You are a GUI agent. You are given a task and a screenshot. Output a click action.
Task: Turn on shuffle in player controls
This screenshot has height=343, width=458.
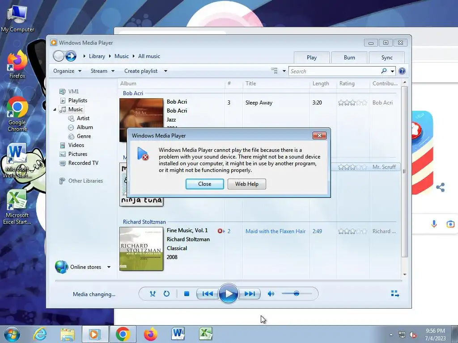[153, 294]
